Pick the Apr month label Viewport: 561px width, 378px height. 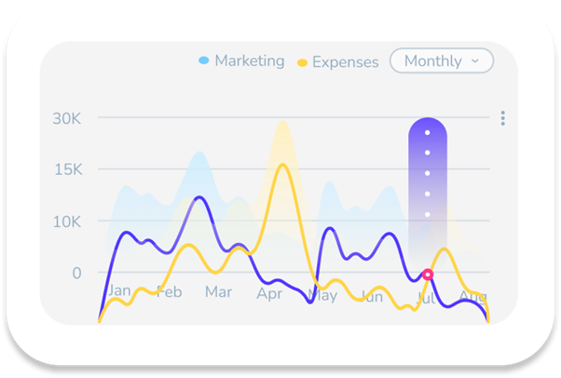(x=269, y=293)
